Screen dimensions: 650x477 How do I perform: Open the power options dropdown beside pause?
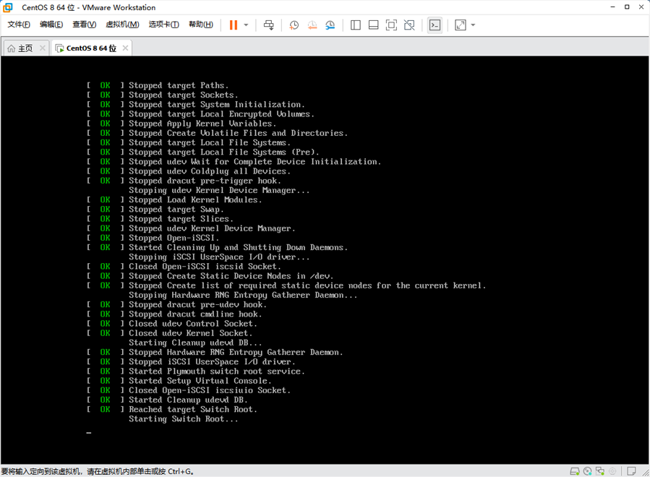[x=246, y=25]
